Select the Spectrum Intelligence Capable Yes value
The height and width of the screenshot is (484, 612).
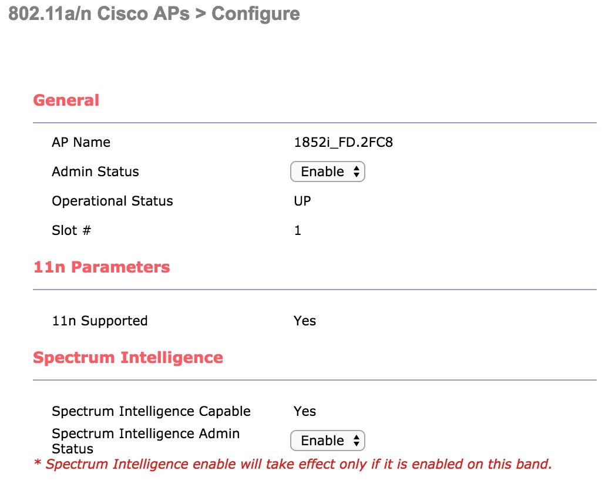tap(305, 411)
